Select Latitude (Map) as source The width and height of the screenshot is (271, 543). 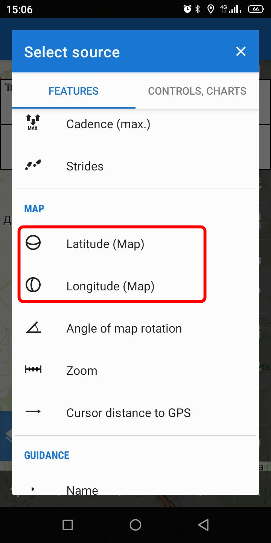point(105,244)
